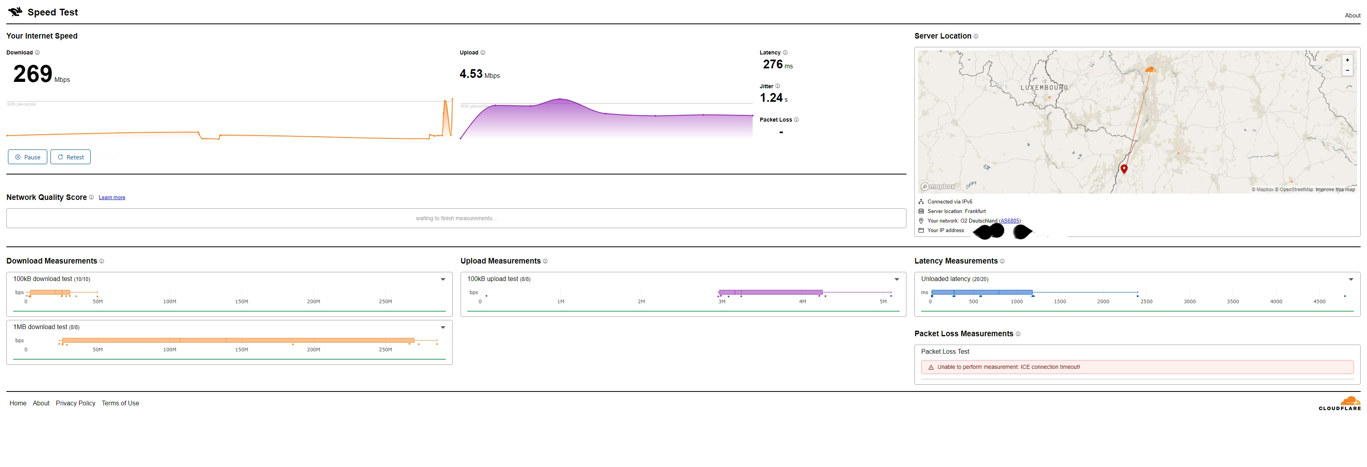Viewport: 1367px width, 467px height.
Task: Click the Jitter info icon
Action: 777,86
